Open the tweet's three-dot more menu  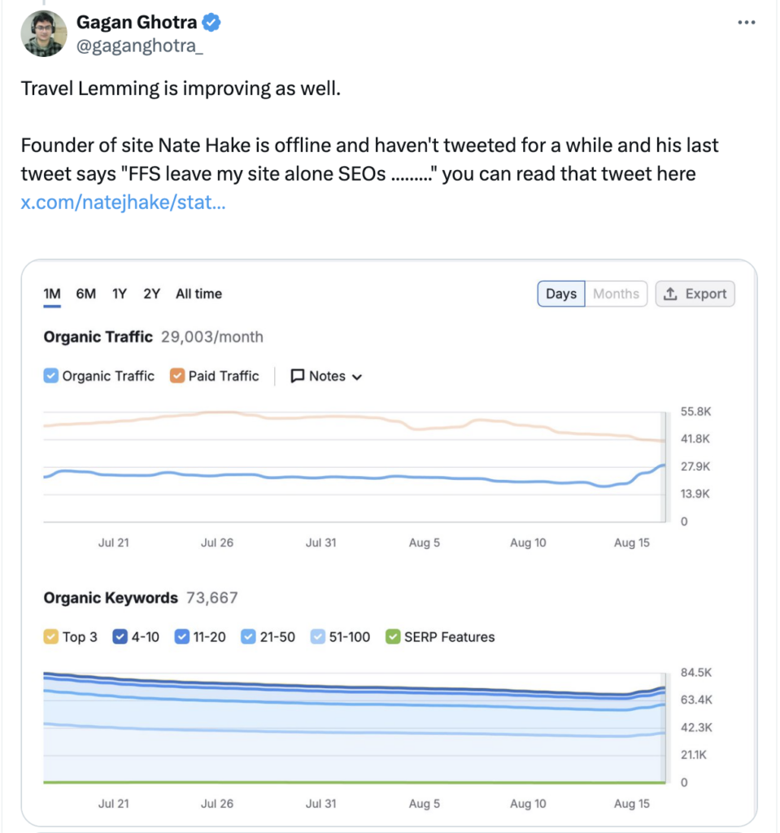(x=746, y=23)
